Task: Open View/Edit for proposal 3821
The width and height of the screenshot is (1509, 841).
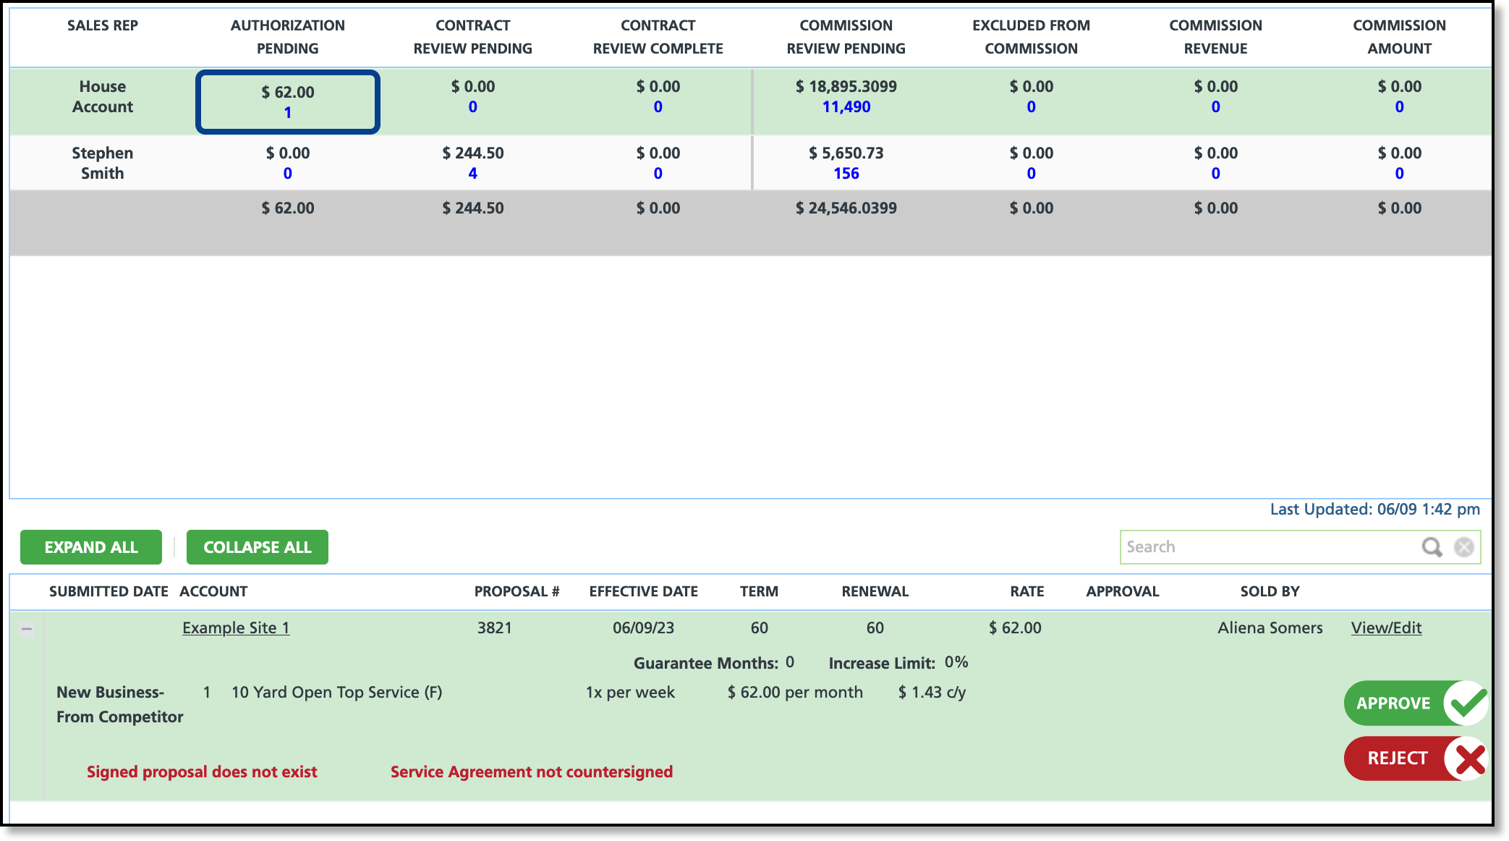Action: [x=1386, y=628]
